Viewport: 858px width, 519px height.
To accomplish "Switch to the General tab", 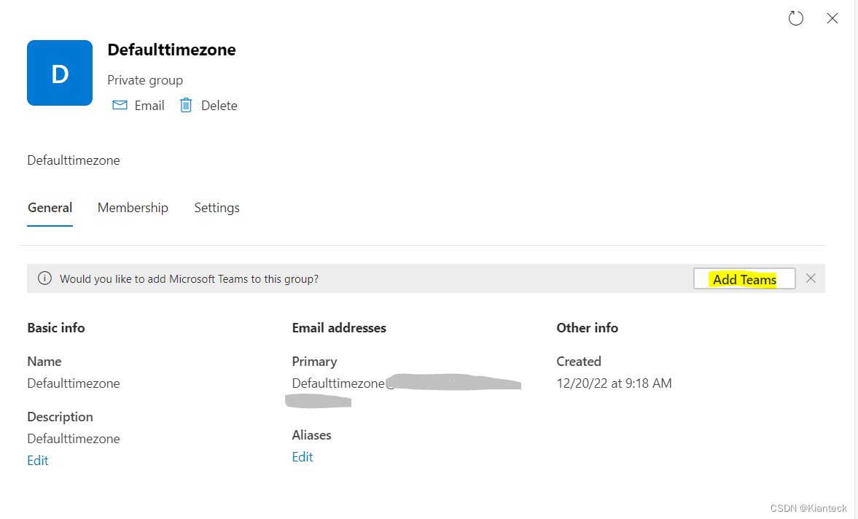I will click(x=50, y=208).
